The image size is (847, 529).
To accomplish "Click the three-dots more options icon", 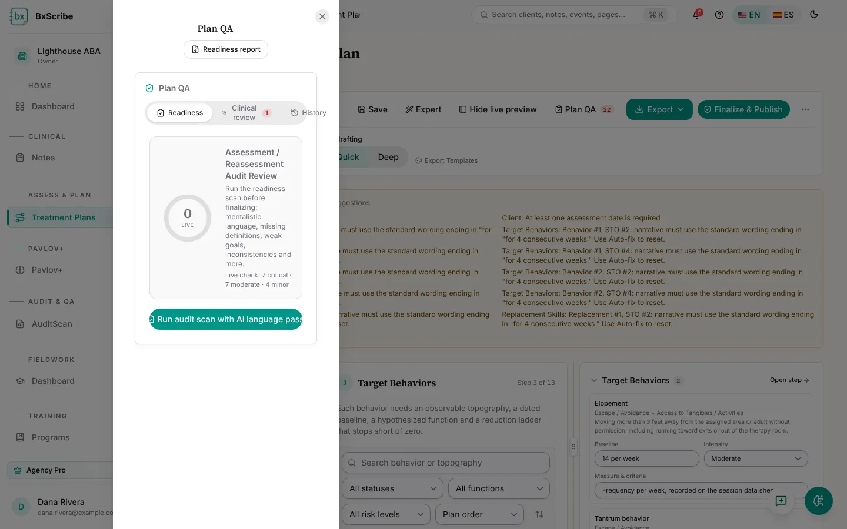I will tap(805, 109).
